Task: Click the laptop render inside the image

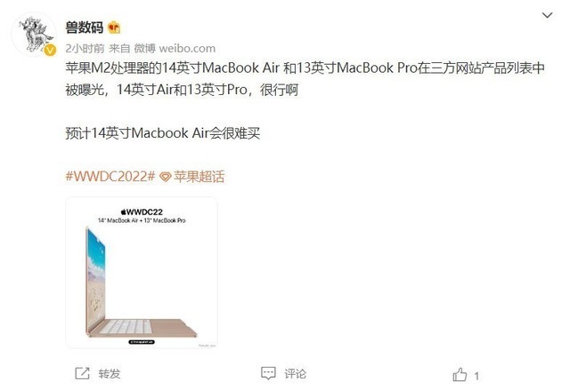Action: click(141, 283)
